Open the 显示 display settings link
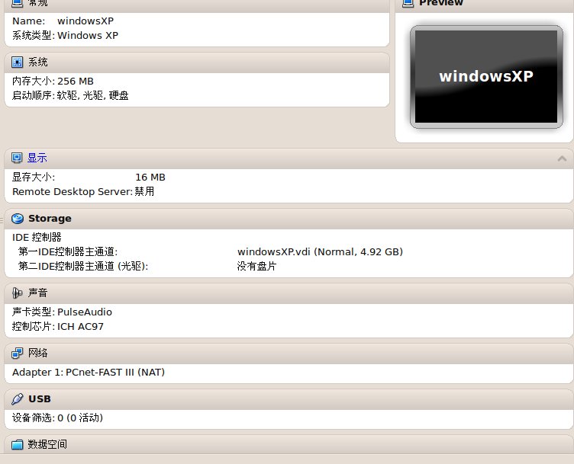This screenshot has height=464, width=574. [37, 158]
